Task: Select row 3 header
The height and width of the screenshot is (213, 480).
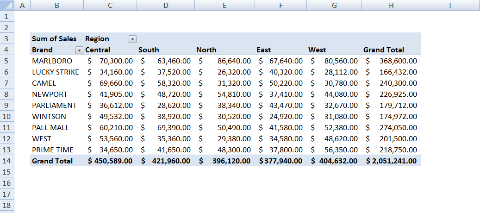Action: (x=7, y=38)
